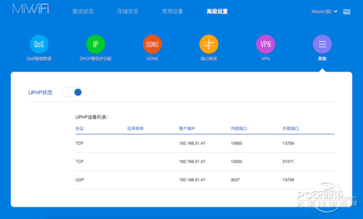Select the 其他 hamburger menu icon

322,44
